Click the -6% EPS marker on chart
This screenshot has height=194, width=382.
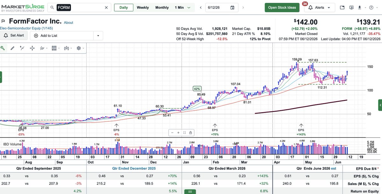[116, 130]
